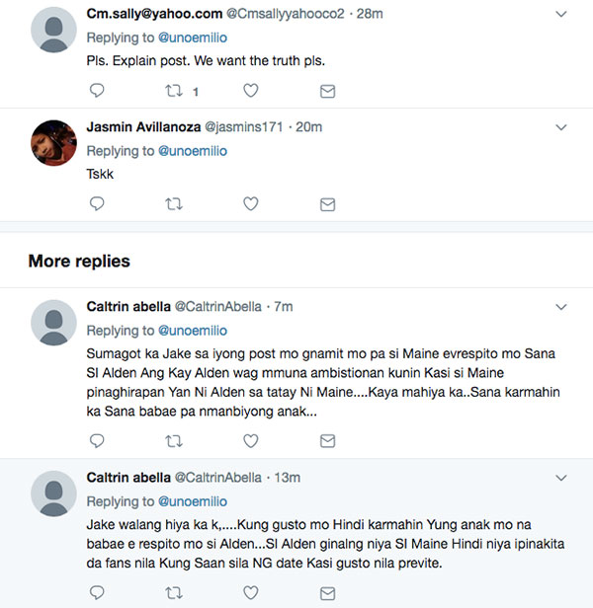Message Caltrin abella's 13m tweet

[x=327, y=592]
